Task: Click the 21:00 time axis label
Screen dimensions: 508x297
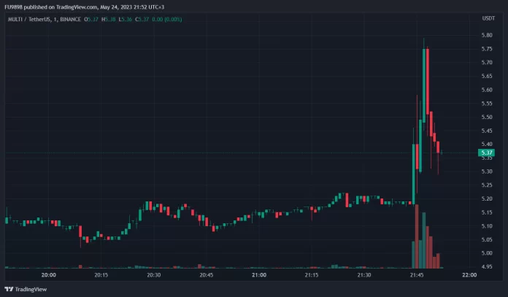Action: [x=259, y=275]
